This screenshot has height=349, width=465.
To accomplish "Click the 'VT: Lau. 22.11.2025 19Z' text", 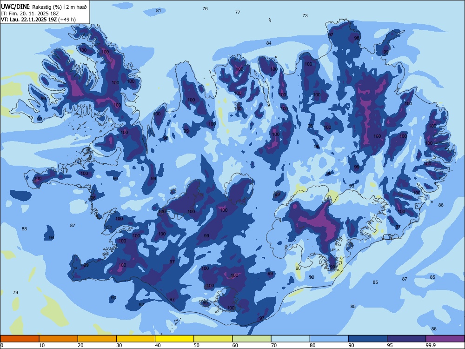I will 29,20.
